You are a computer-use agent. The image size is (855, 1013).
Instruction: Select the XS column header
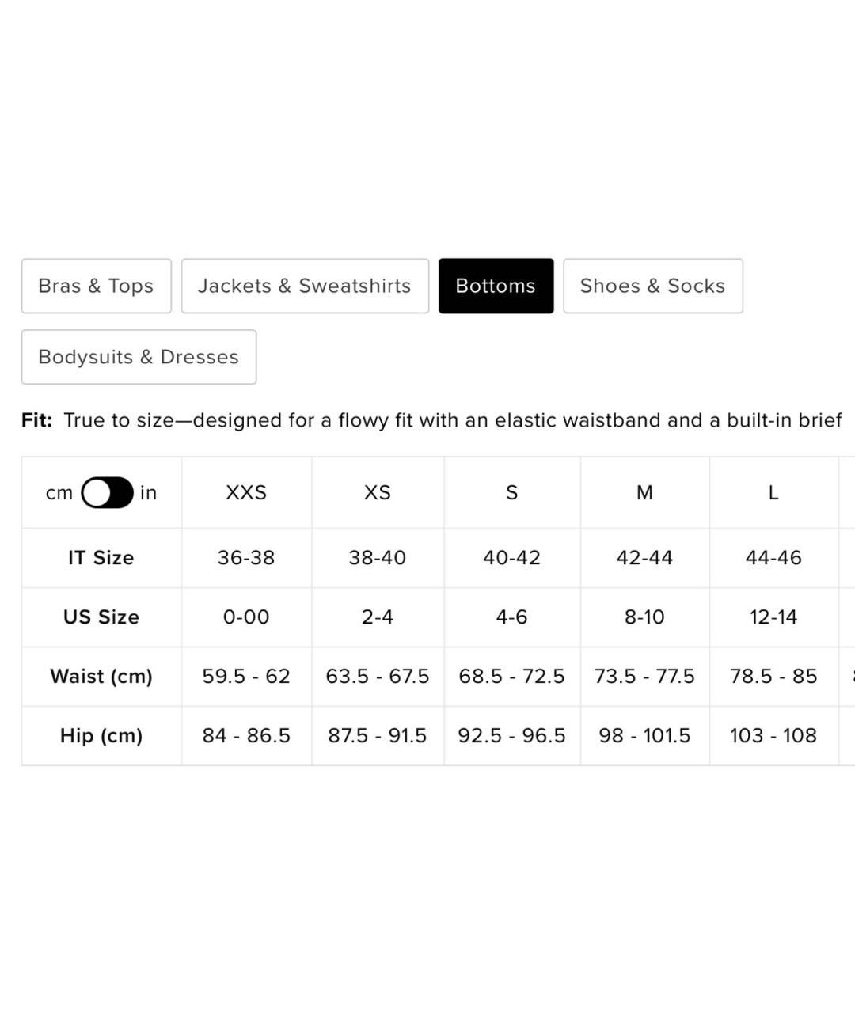coord(378,492)
